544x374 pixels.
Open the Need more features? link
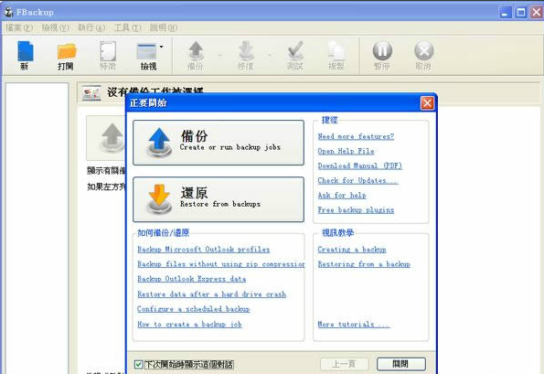point(356,136)
